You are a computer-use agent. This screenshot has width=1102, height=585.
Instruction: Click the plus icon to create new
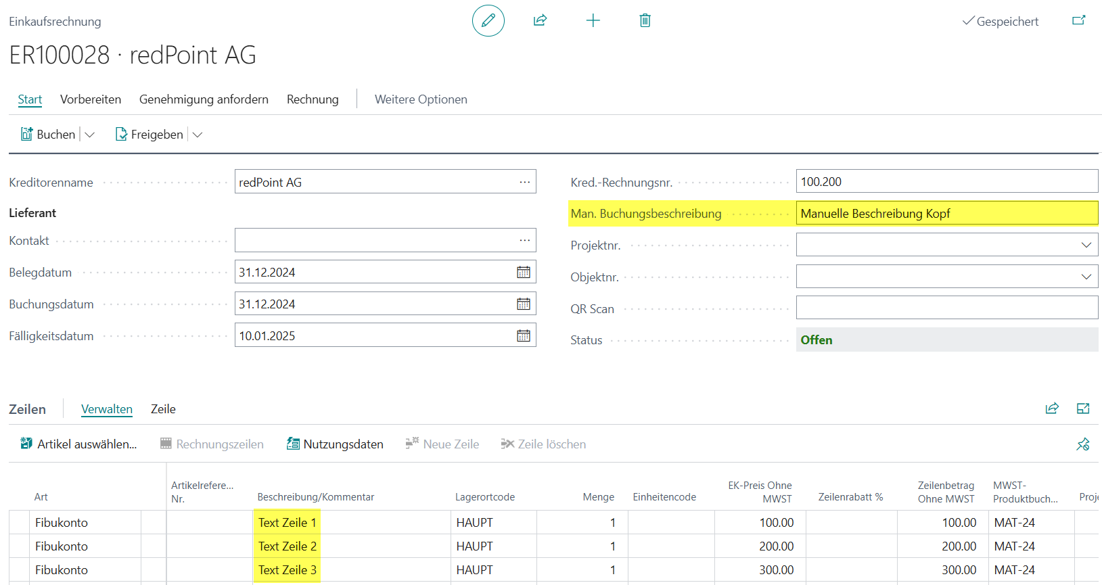point(593,20)
